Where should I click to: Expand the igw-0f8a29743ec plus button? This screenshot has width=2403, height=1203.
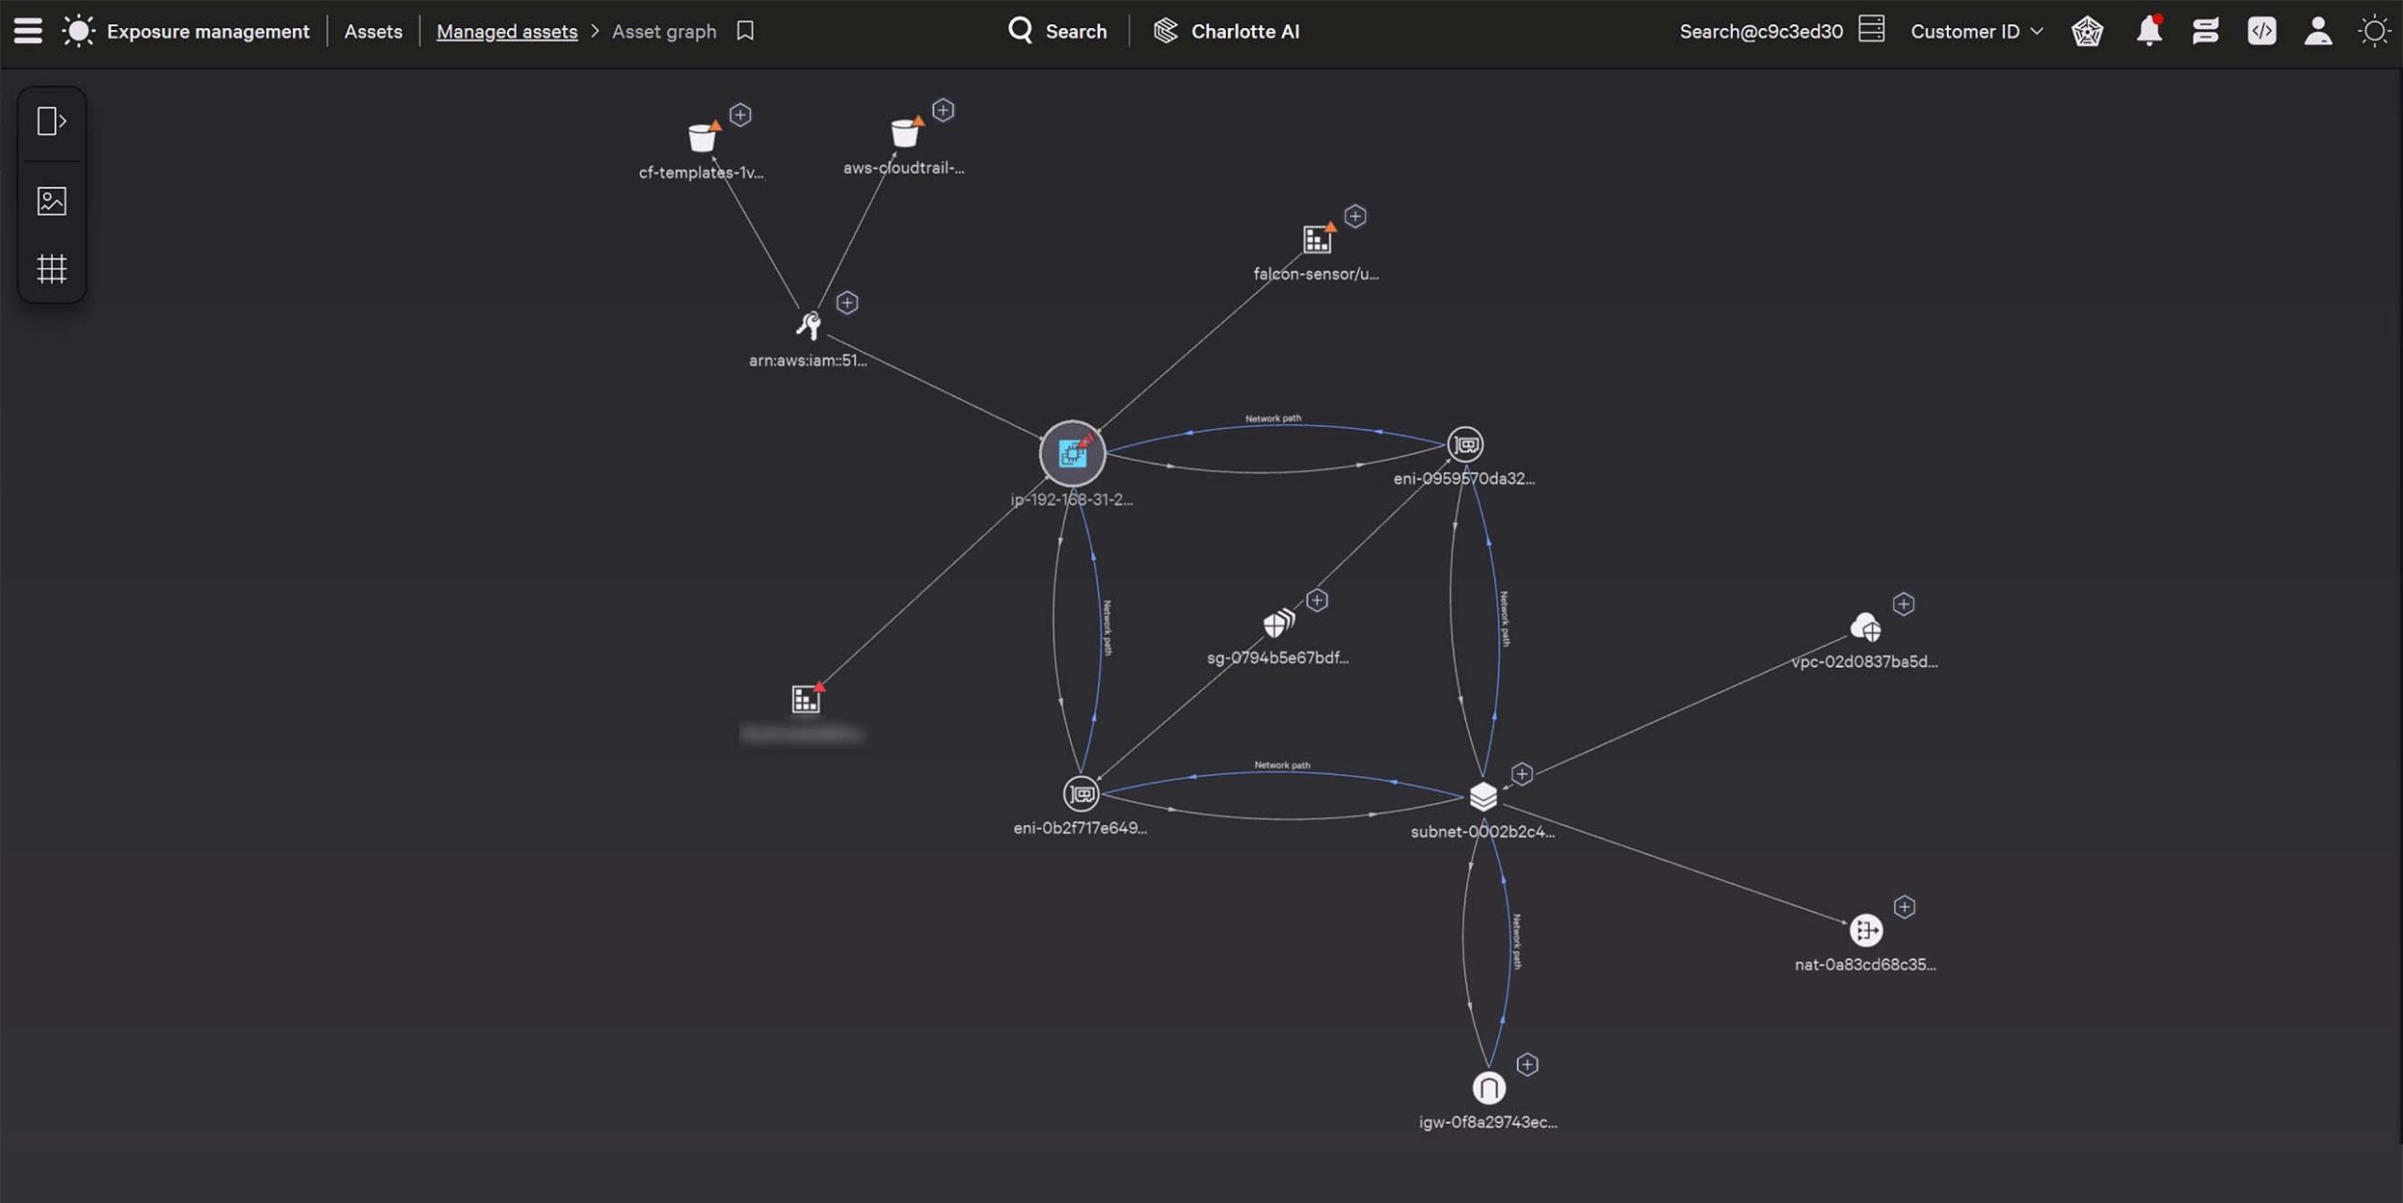click(1528, 1064)
